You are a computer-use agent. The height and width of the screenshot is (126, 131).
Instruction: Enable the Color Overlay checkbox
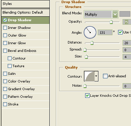coord(5,81)
